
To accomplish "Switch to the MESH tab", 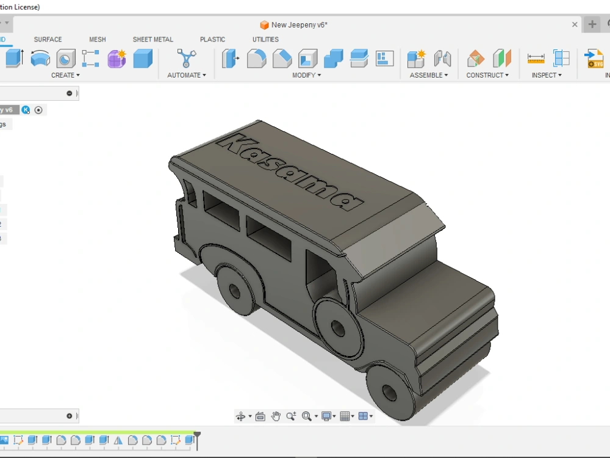I will (97, 39).
